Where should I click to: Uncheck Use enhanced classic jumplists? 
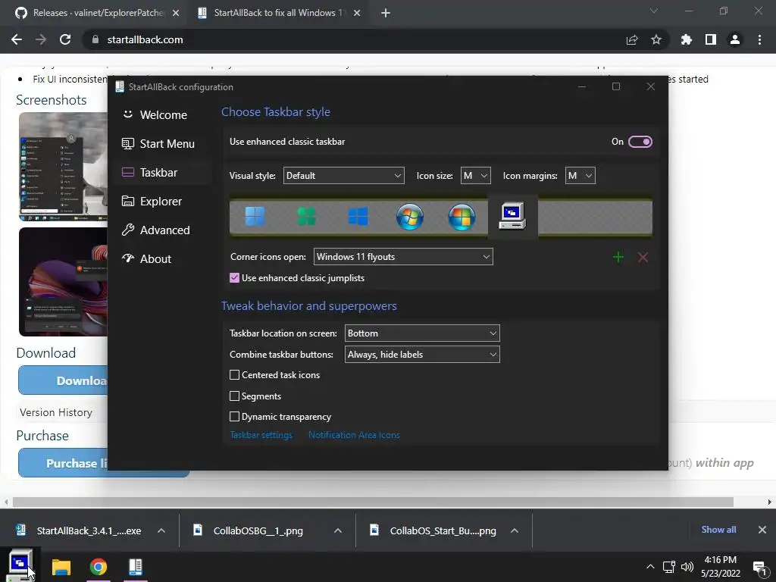pos(235,278)
